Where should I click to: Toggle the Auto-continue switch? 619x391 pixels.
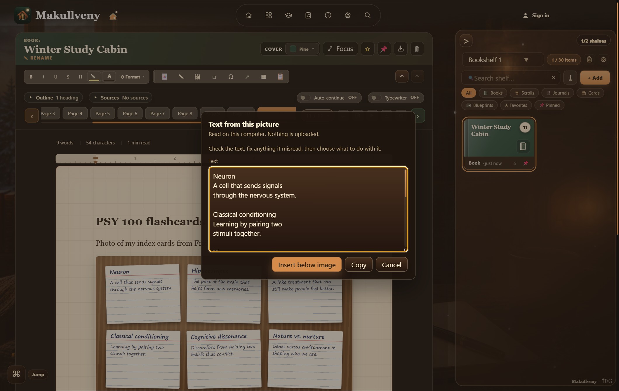(305, 98)
